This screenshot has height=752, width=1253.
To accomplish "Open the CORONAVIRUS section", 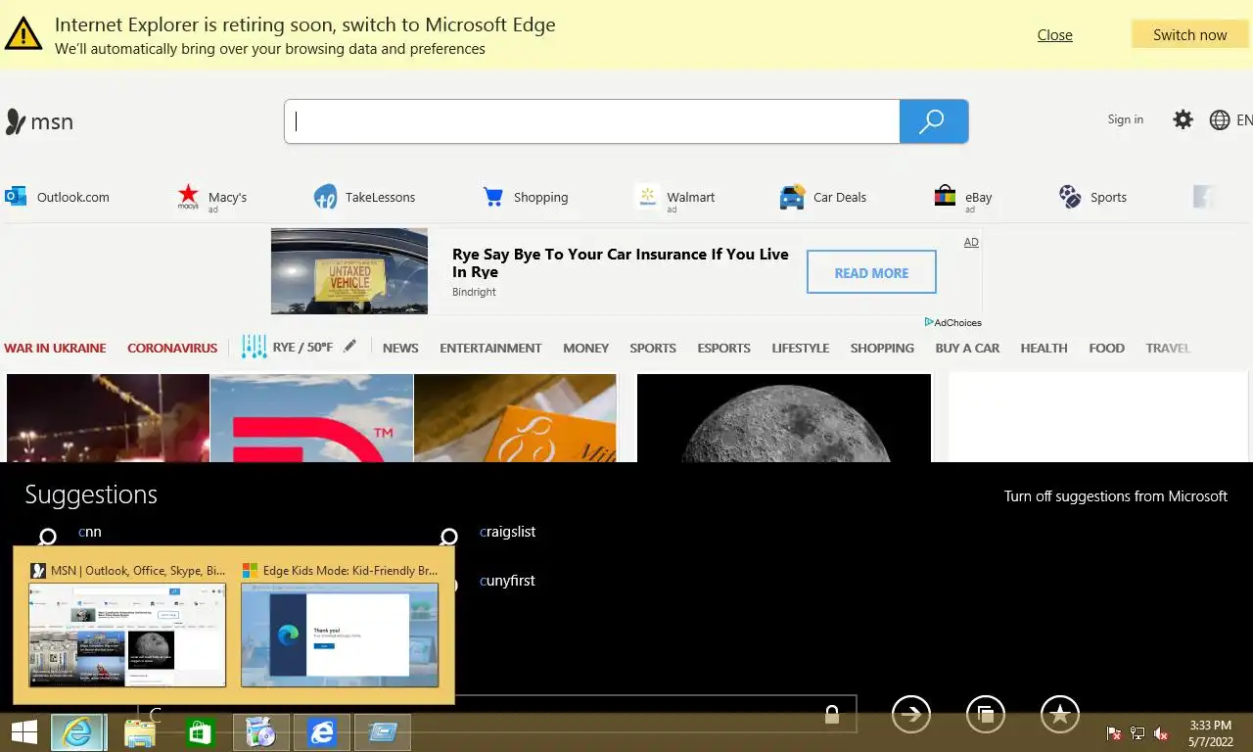I will pos(172,348).
